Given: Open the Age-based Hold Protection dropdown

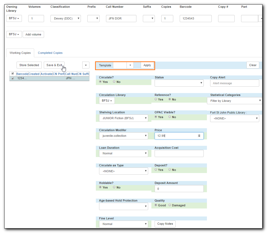Looking at the screenshot, I should pos(124,206).
